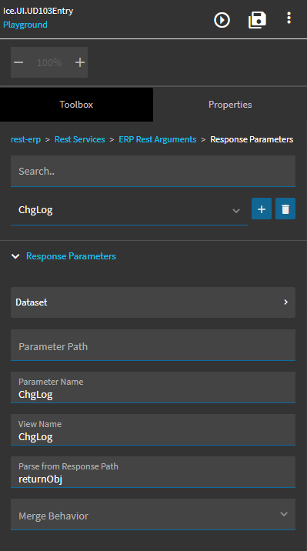307x551 pixels.
Task: Click the Parameter Path field
Action: pyautogui.click(x=153, y=345)
